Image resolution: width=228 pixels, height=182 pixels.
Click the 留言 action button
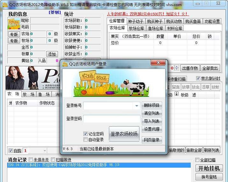176,87
